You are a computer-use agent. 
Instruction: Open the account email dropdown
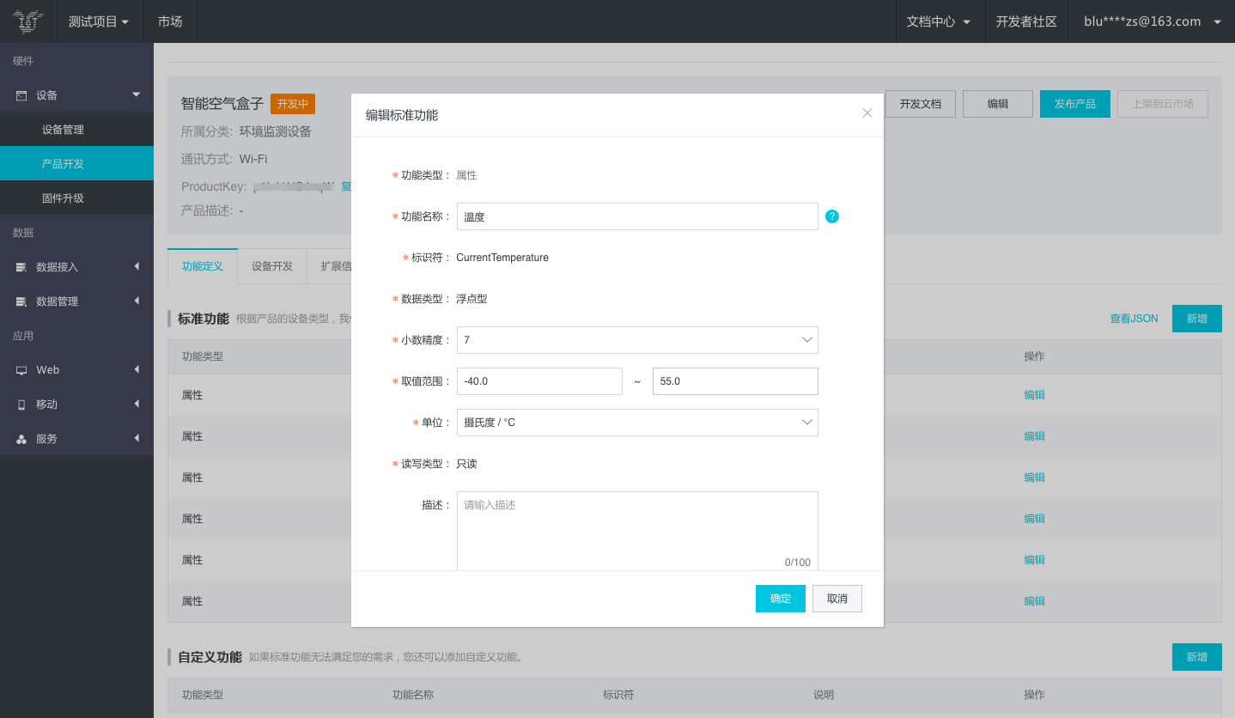(x=1153, y=21)
